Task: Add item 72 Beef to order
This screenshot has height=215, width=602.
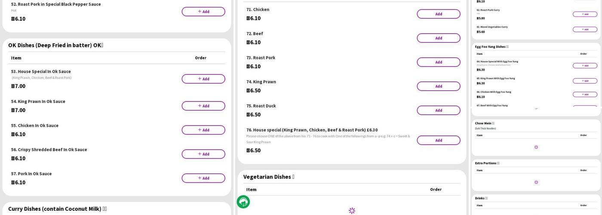Action: pyautogui.click(x=438, y=38)
